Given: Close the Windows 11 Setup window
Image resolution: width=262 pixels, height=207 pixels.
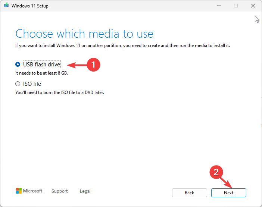Looking at the screenshot, I should click(253, 6).
